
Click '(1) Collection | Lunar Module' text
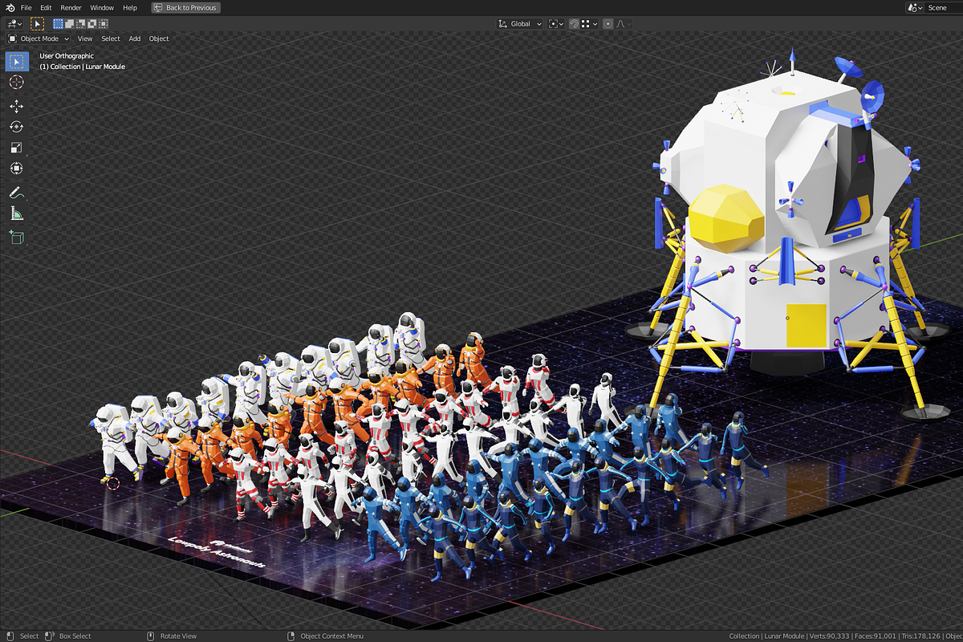(x=83, y=67)
